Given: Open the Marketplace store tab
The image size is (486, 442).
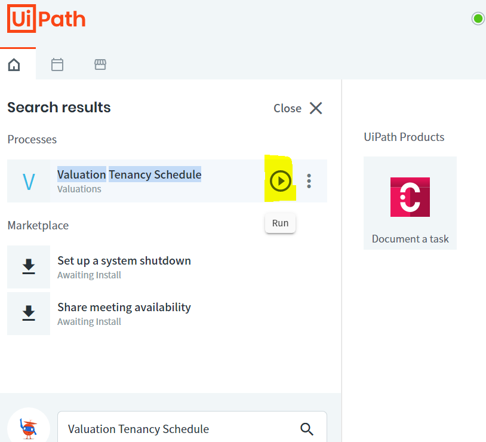Looking at the screenshot, I should tap(100, 65).
